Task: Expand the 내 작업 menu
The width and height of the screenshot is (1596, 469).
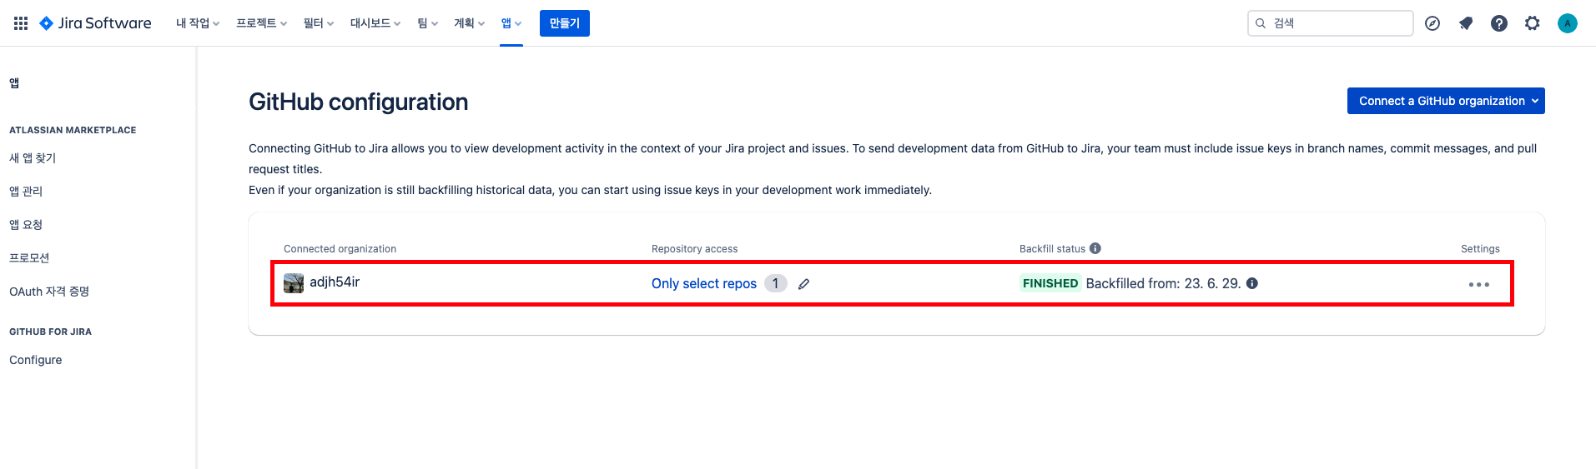Action: point(198,23)
